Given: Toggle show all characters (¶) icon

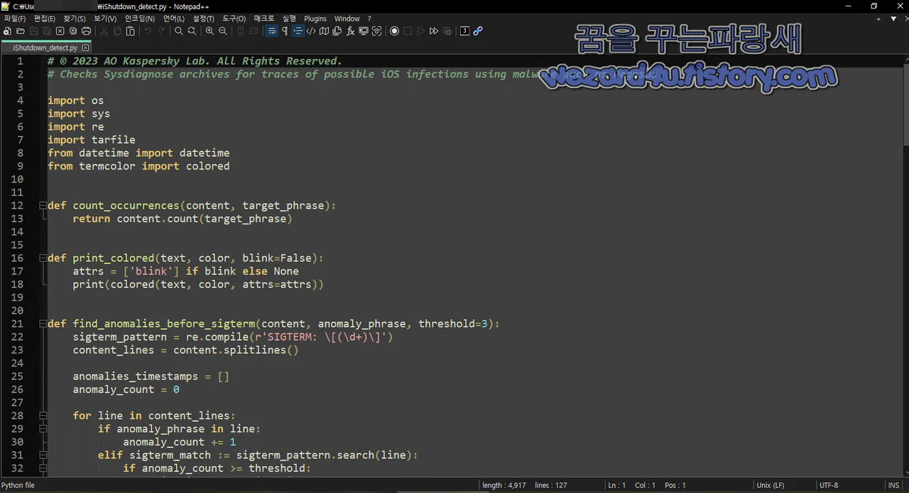Looking at the screenshot, I should coord(284,31).
